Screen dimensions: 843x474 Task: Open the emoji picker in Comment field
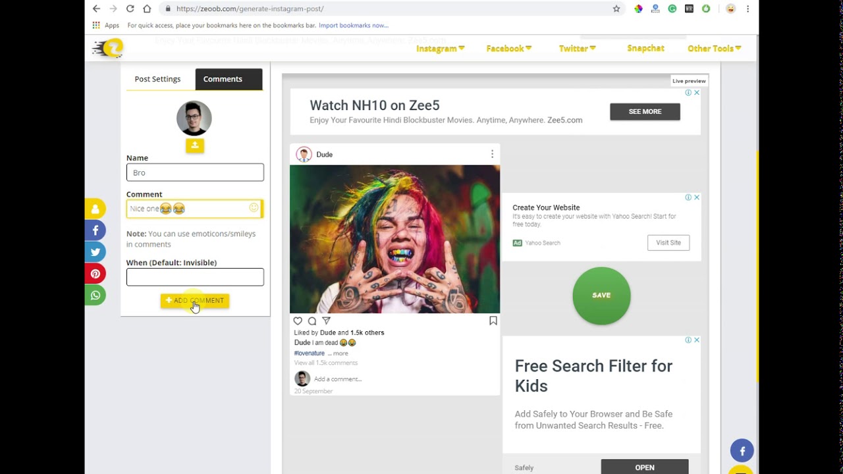click(x=254, y=208)
